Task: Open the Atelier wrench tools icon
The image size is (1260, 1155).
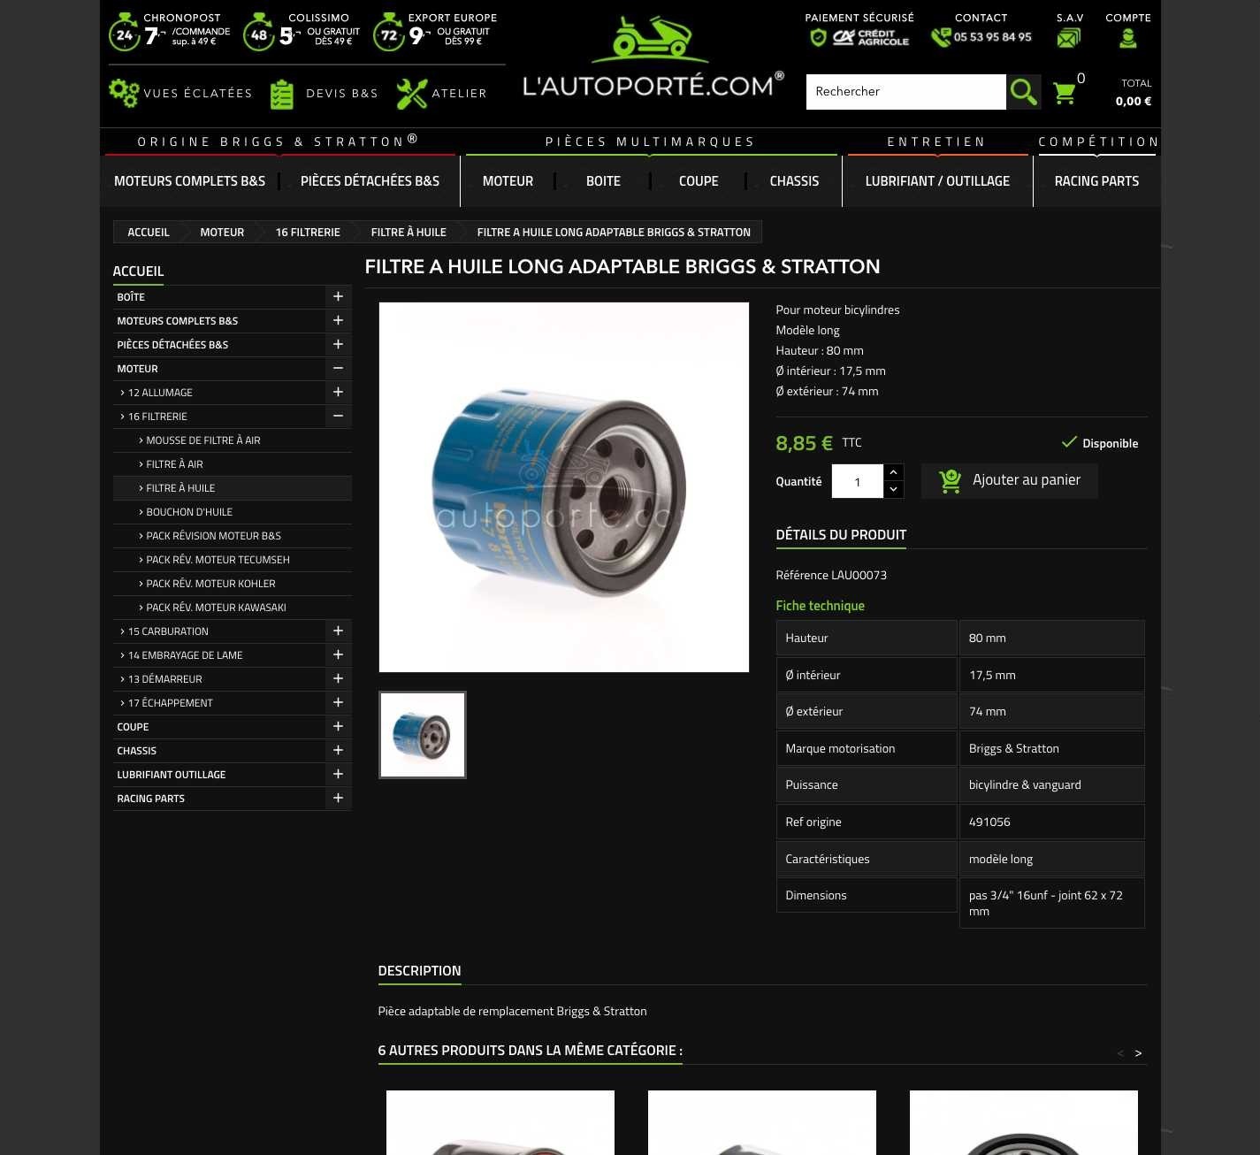Action: pyautogui.click(x=411, y=94)
